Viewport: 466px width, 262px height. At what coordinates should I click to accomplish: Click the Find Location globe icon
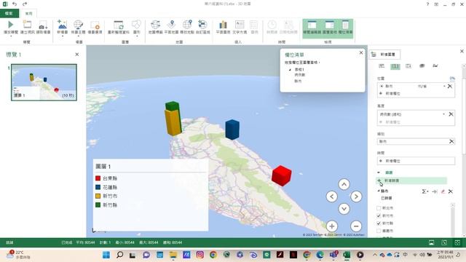point(187,25)
